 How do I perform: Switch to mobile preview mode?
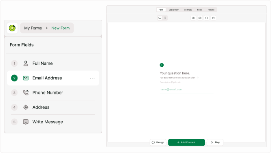point(165,18)
